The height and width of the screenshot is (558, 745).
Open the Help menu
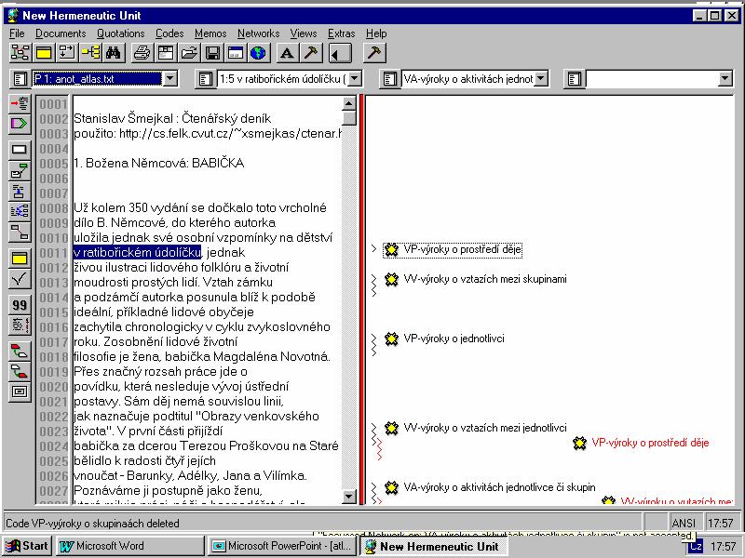pyautogui.click(x=376, y=33)
